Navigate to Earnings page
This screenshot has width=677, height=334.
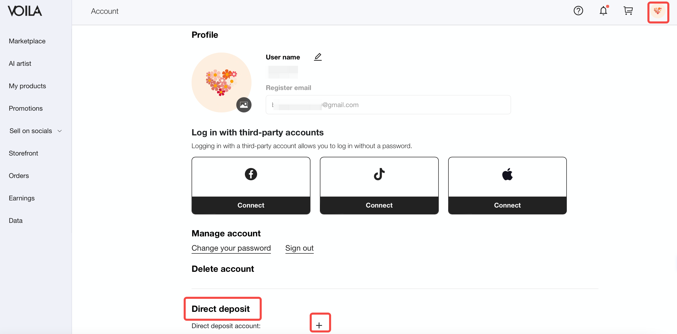point(21,198)
